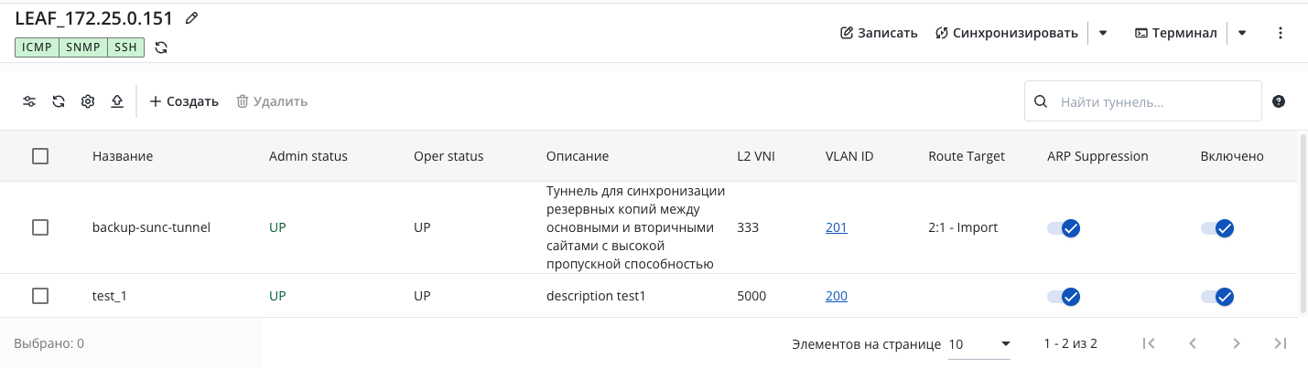
Task: Tick the test_1 row checkbox
Action: pos(40,296)
